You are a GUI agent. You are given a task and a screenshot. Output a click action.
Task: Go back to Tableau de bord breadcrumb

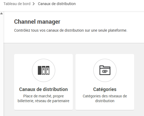tap(17, 4)
